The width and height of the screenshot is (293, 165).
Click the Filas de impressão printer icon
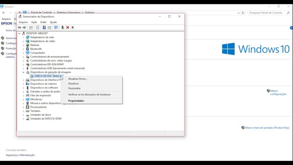click(x=27, y=95)
